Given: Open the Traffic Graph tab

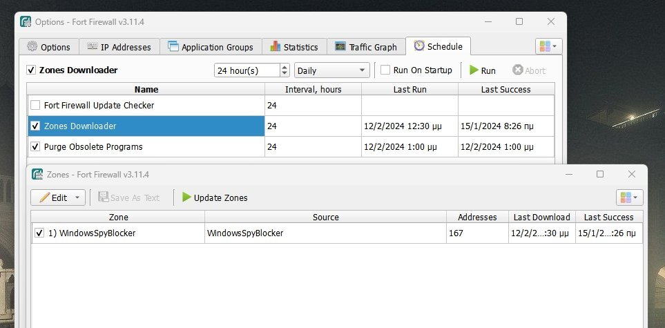Looking at the screenshot, I should click(x=366, y=47).
